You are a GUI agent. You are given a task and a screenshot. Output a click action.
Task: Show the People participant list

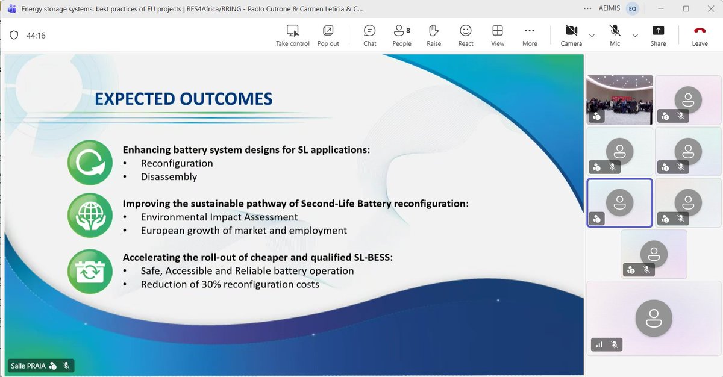click(402, 36)
